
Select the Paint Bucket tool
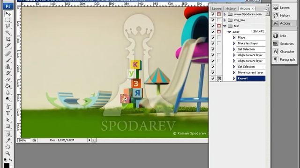[x=8, y=86]
